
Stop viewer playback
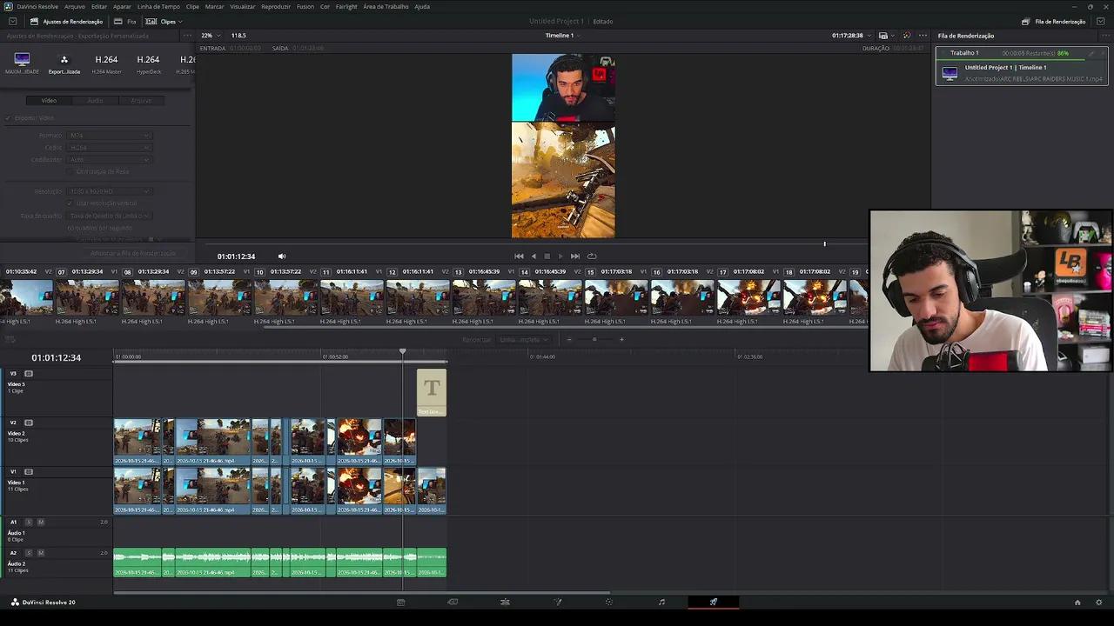(x=547, y=256)
